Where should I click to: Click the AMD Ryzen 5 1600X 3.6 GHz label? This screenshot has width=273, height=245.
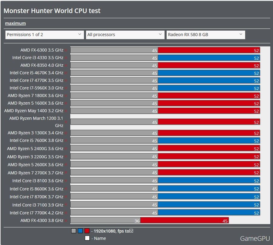click(35, 103)
